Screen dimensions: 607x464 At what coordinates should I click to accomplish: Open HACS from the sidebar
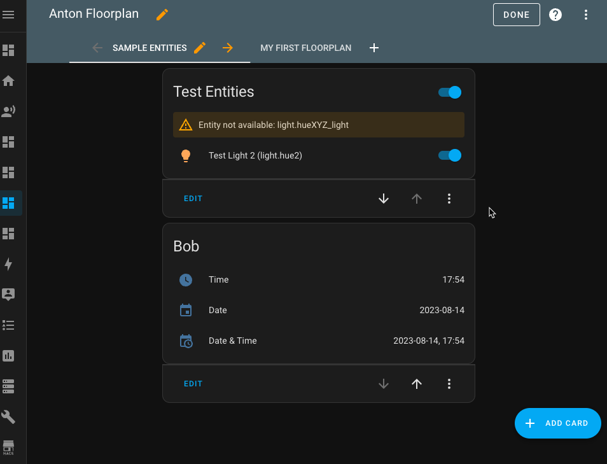point(10,447)
